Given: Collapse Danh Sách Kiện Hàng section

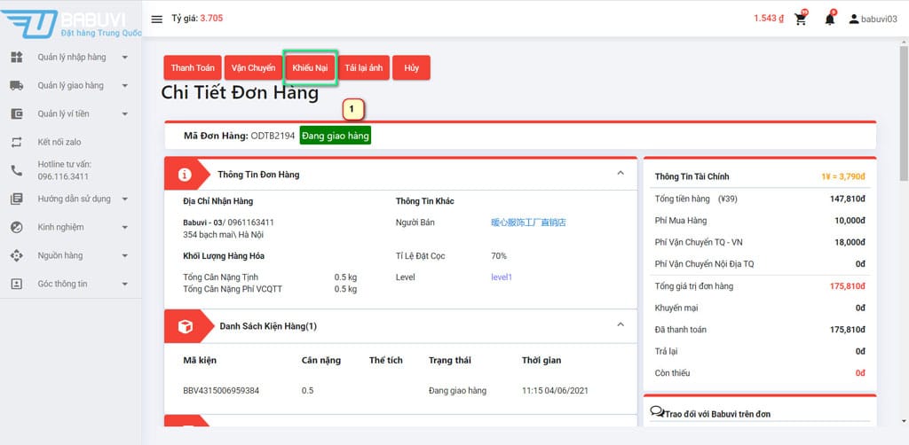Looking at the screenshot, I should [620, 325].
